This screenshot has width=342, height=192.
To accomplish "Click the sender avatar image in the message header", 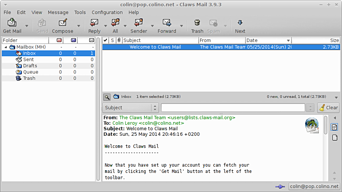I will point(312,125).
